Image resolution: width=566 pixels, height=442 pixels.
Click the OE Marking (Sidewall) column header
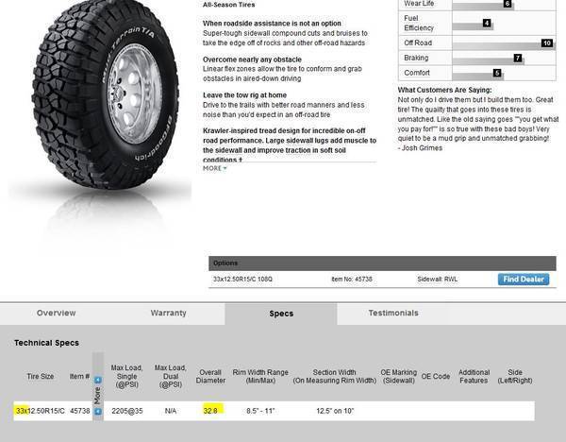(x=398, y=376)
